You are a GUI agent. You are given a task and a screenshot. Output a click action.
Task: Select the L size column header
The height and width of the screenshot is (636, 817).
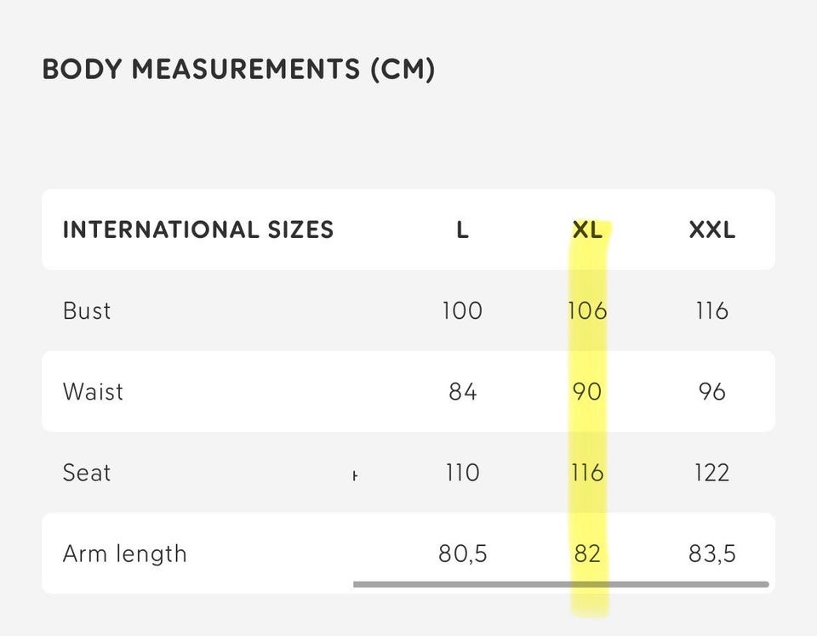(x=462, y=230)
